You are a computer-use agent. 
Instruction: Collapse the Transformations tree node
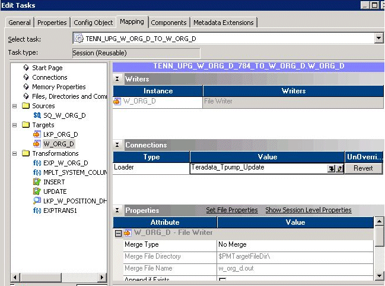point(15,153)
